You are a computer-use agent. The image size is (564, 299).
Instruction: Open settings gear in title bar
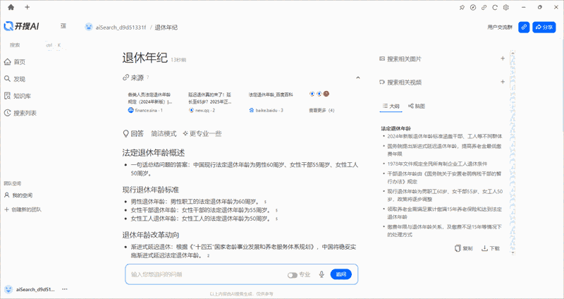pos(506,8)
